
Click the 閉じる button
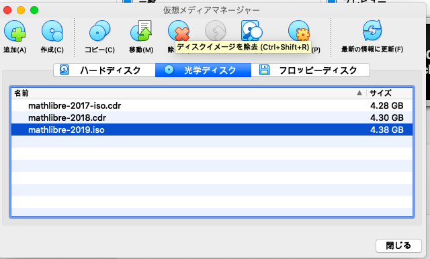pos(398,246)
